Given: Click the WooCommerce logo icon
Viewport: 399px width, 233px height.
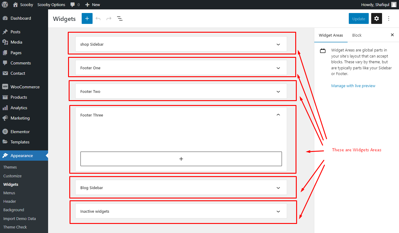Looking at the screenshot, I should click(5, 87).
